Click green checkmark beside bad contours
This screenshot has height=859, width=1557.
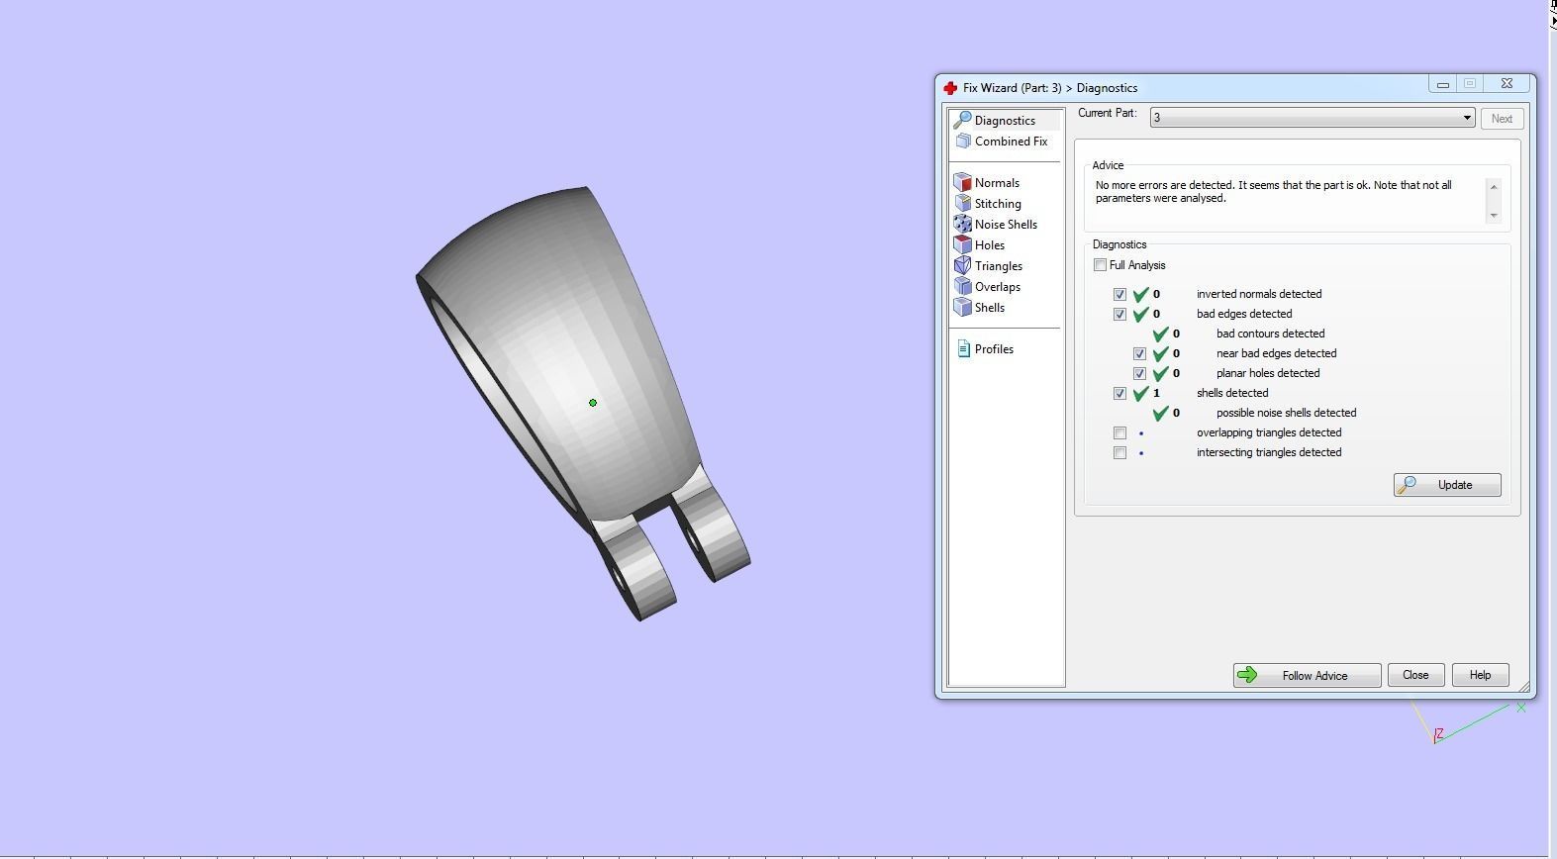(x=1161, y=334)
